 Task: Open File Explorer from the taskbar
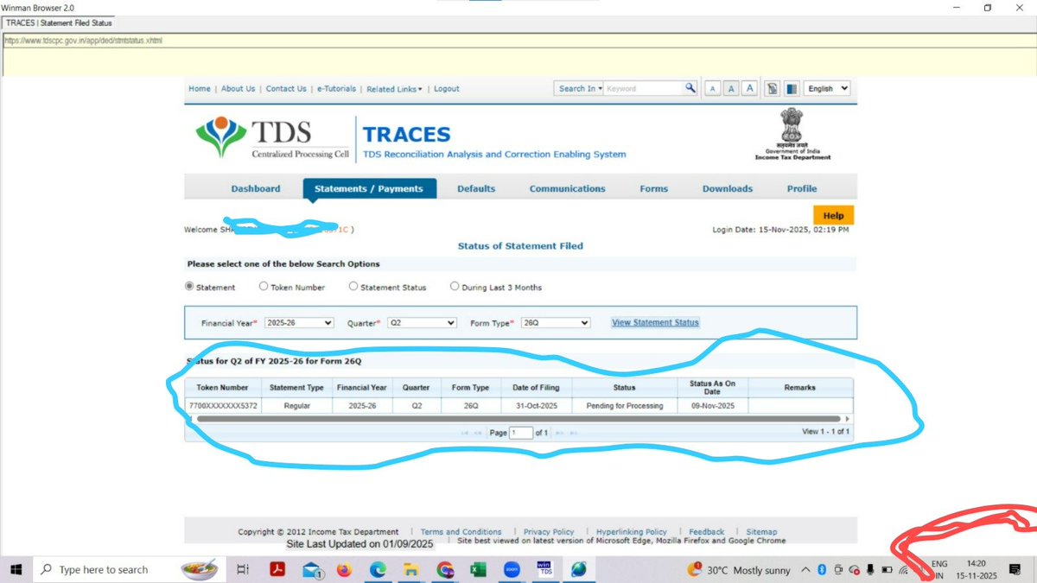pos(411,569)
